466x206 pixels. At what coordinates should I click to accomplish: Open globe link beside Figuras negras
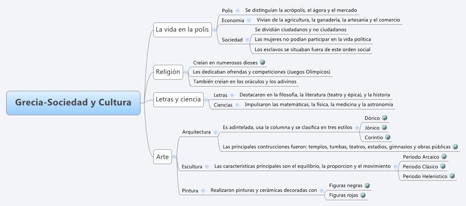click(367, 186)
